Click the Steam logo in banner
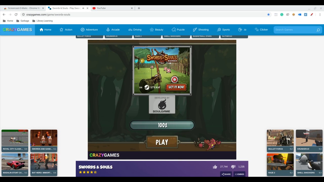This screenshot has width=324, height=182. (x=147, y=87)
